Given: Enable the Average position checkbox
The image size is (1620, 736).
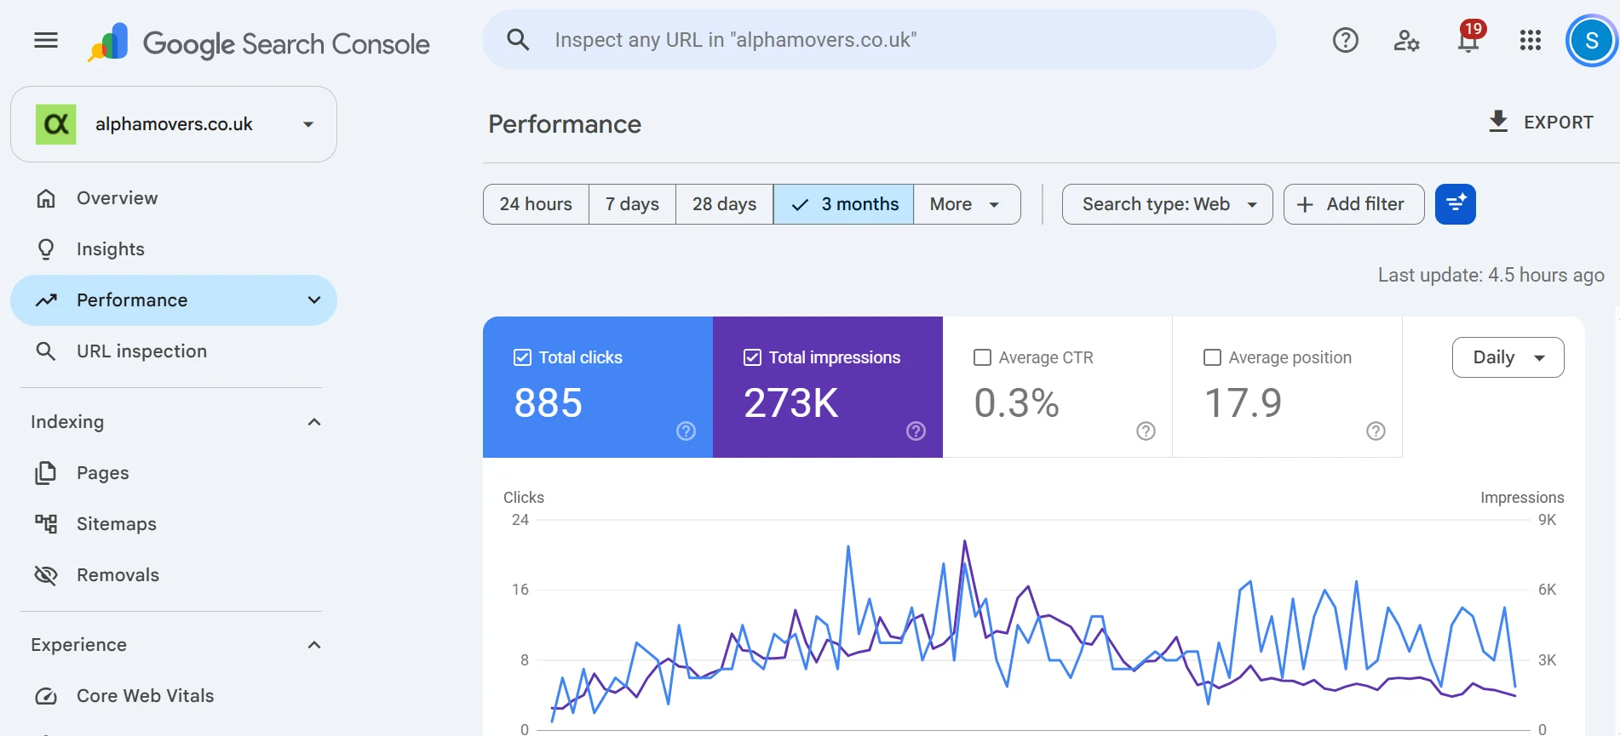Looking at the screenshot, I should (1212, 357).
